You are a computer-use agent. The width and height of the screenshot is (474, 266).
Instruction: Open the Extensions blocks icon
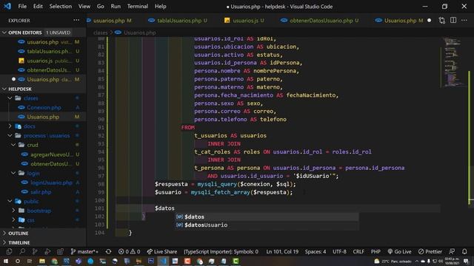tap(60, 251)
